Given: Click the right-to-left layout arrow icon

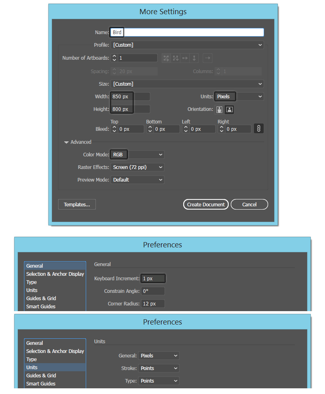Looking at the screenshot, I should pos(208,58).
